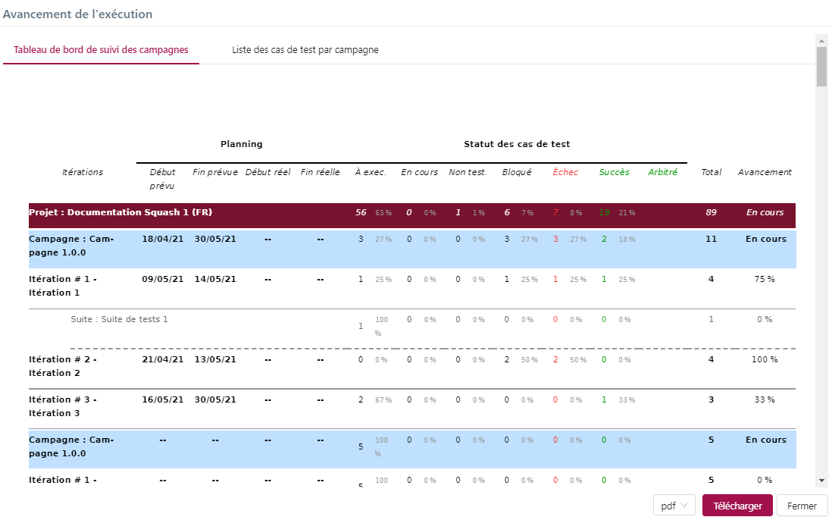Click the 'Bloqué' column header
832x520 pixels.
pos(517,172)
